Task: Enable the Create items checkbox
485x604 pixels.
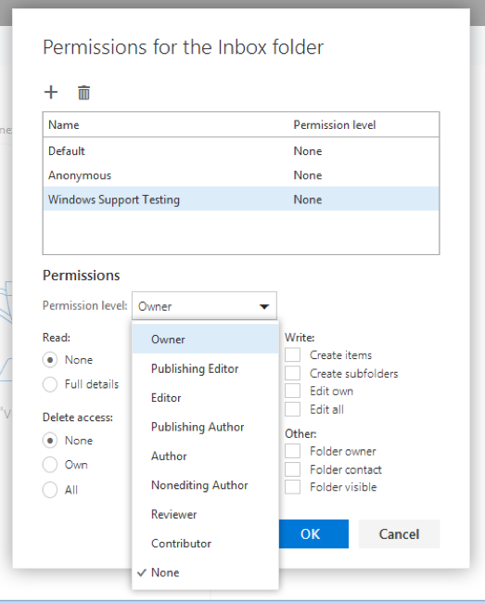Action: 292,354
